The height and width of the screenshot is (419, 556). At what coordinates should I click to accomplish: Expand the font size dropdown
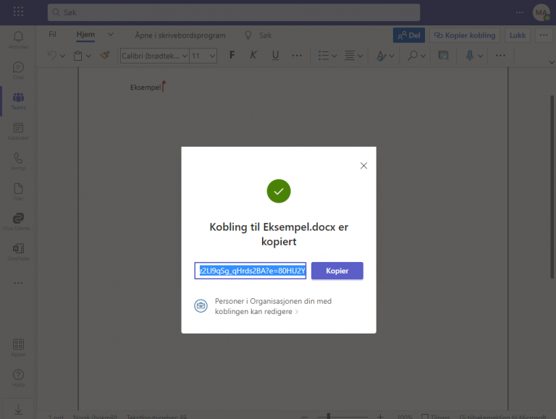212,56
